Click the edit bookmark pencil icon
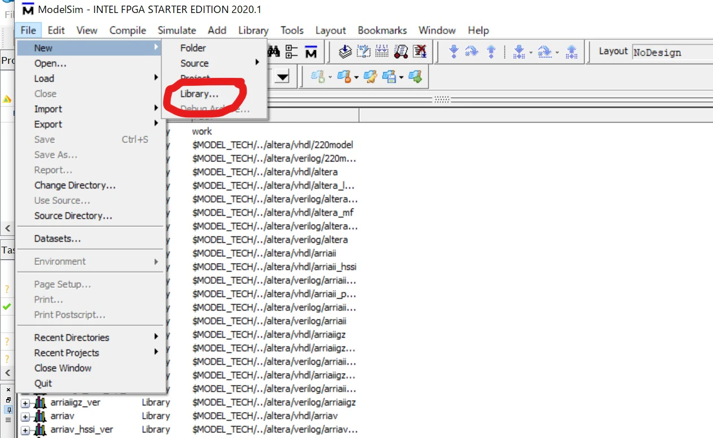Image resolution: width=713 pixels, height=438 pixels. click(370, 77)
